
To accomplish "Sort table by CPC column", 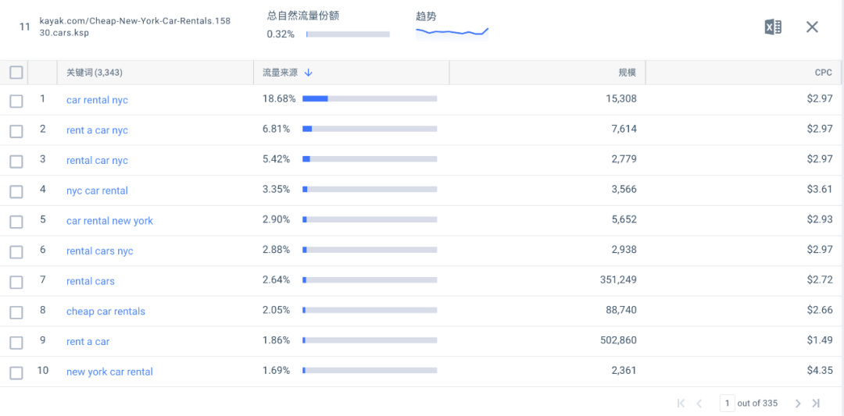I will pos(823,73).
